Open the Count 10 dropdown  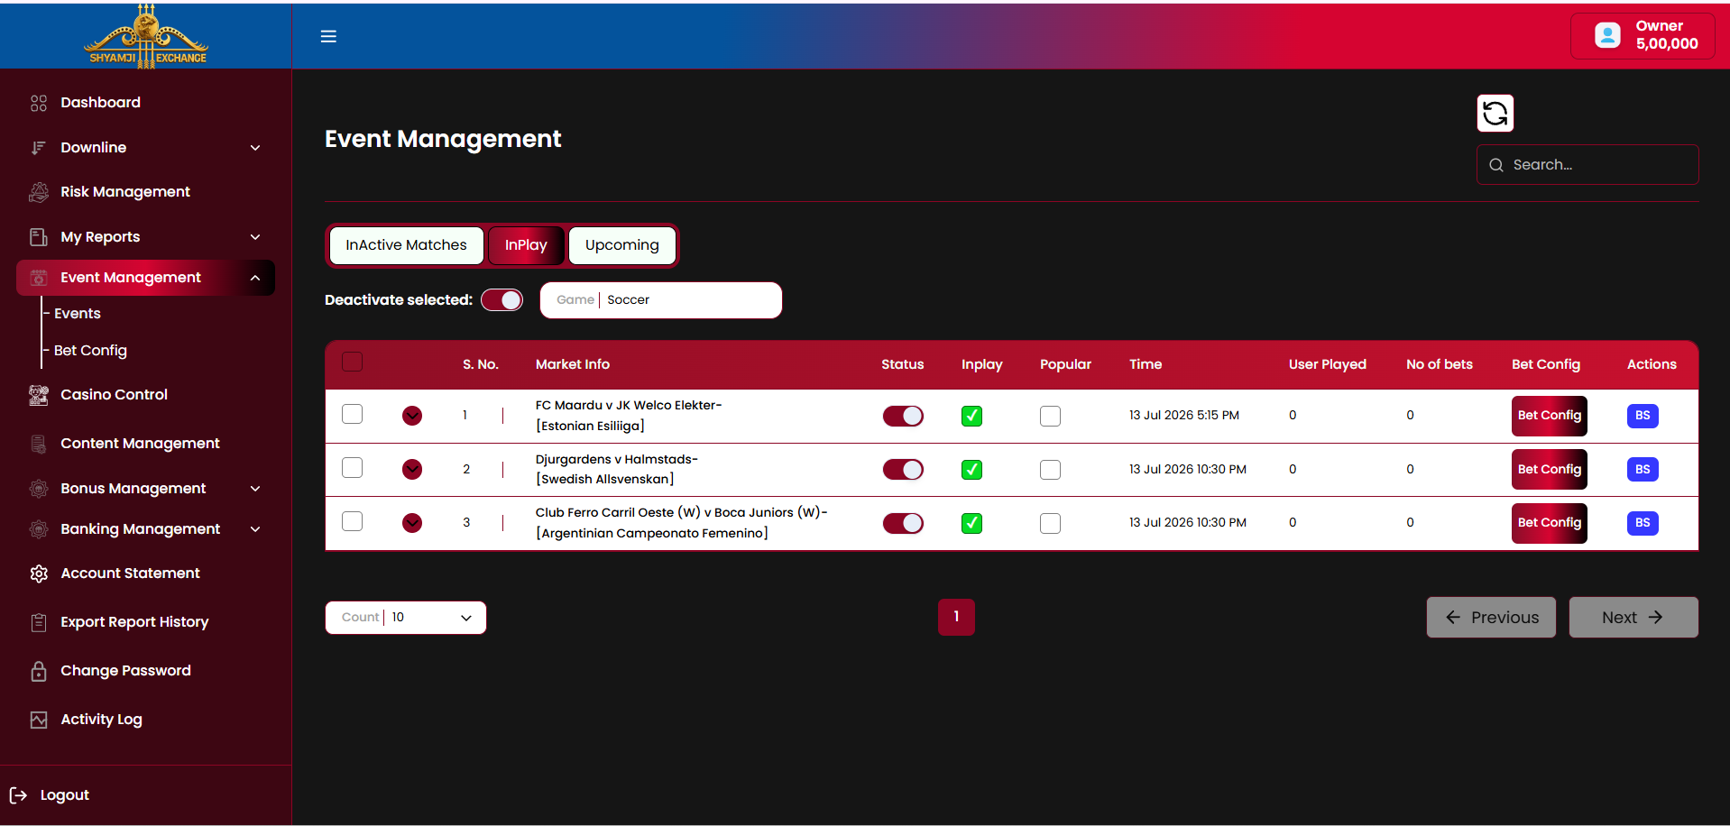(x=406, y=618)
